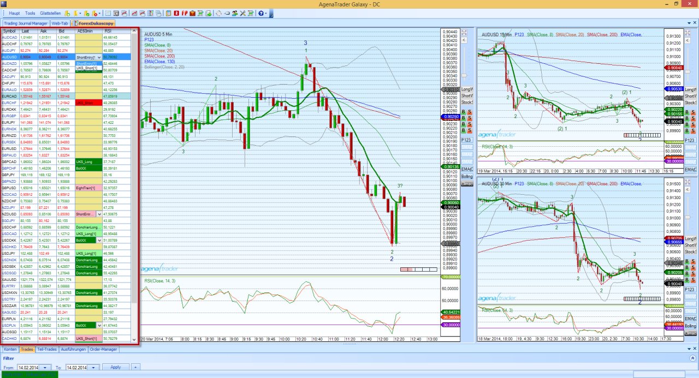The width and height of the screenshot is (699, 378).
Task: Click topmost B buy button on 5 Min chart
Action: 464,111
